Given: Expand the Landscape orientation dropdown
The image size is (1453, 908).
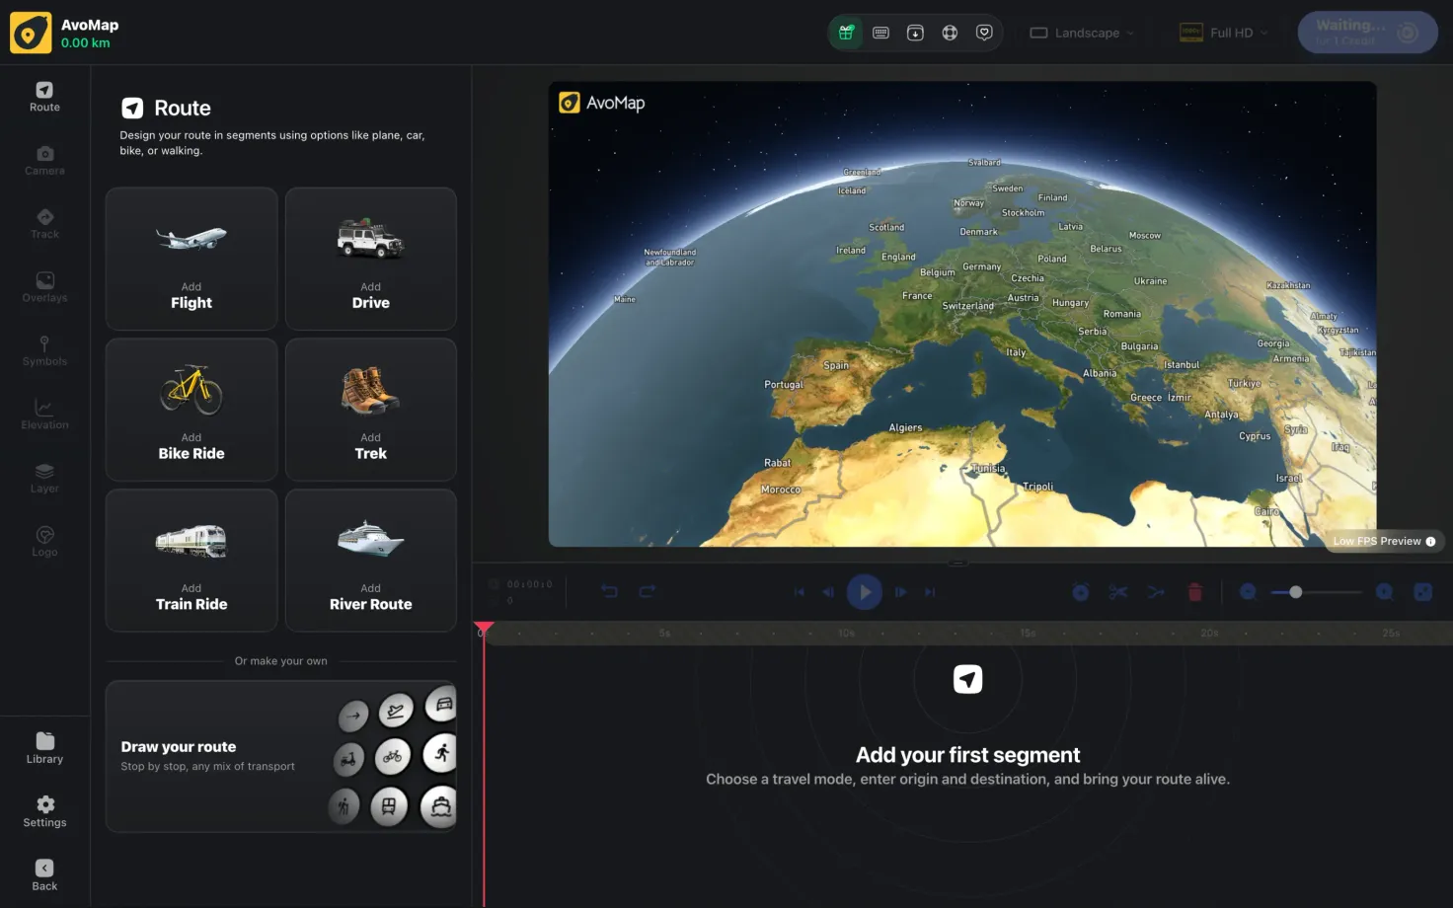Looking at the screenshot, I should point(1082,33).
